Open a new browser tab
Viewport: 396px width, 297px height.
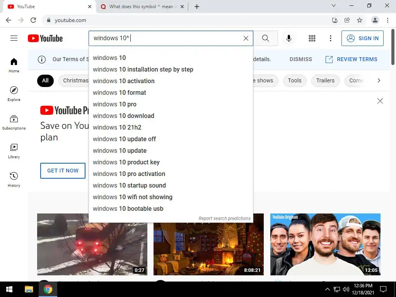click(197, 7)
